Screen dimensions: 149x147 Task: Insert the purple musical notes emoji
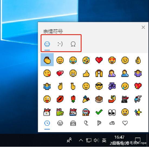[112, 86]
